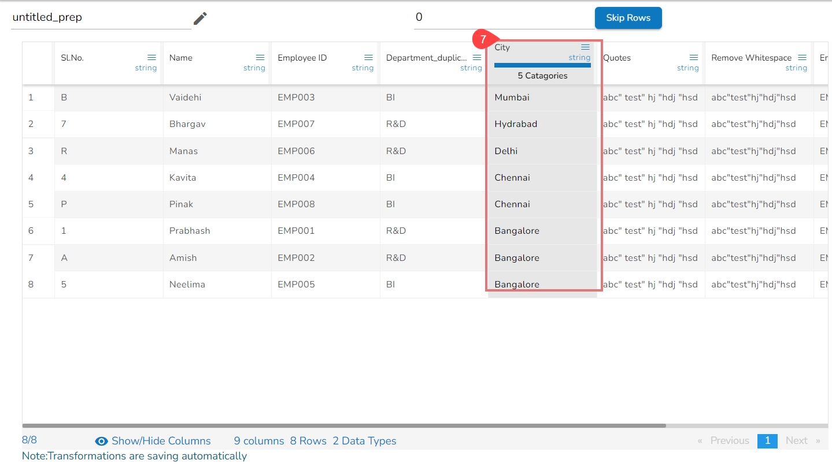Viewport: 832px width, 471px height.
Task: Open the Employee ID column menu icon
Action: (368, 57)
